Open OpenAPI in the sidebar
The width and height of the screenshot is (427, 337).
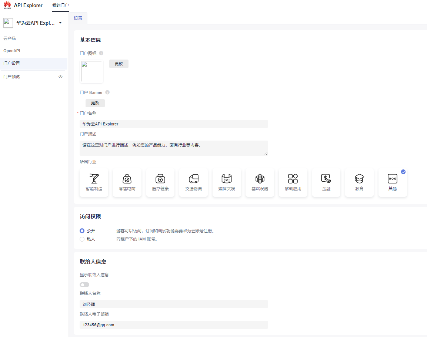tap(12, 51)
